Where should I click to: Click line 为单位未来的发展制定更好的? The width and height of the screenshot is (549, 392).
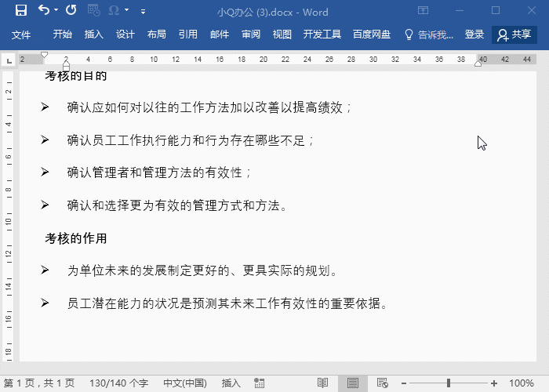[x=148, y=270]
